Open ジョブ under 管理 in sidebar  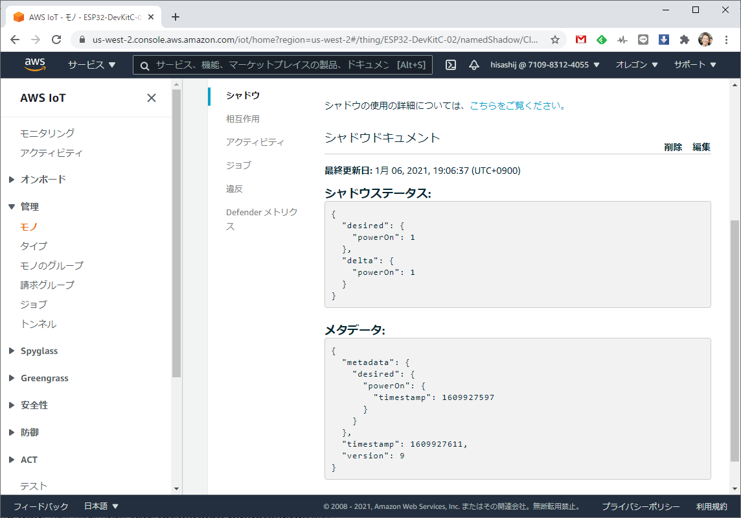point(34,304)
